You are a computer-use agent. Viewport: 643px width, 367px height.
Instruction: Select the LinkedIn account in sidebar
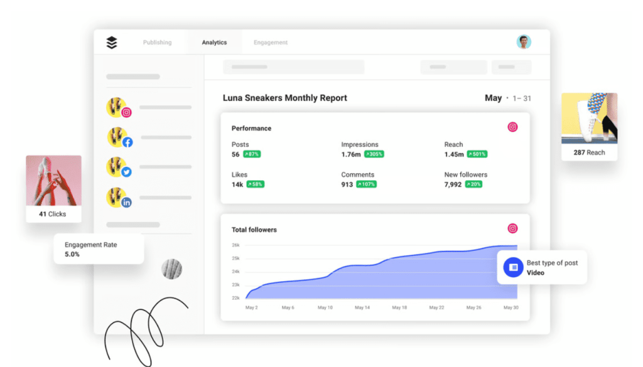(118, 198)
